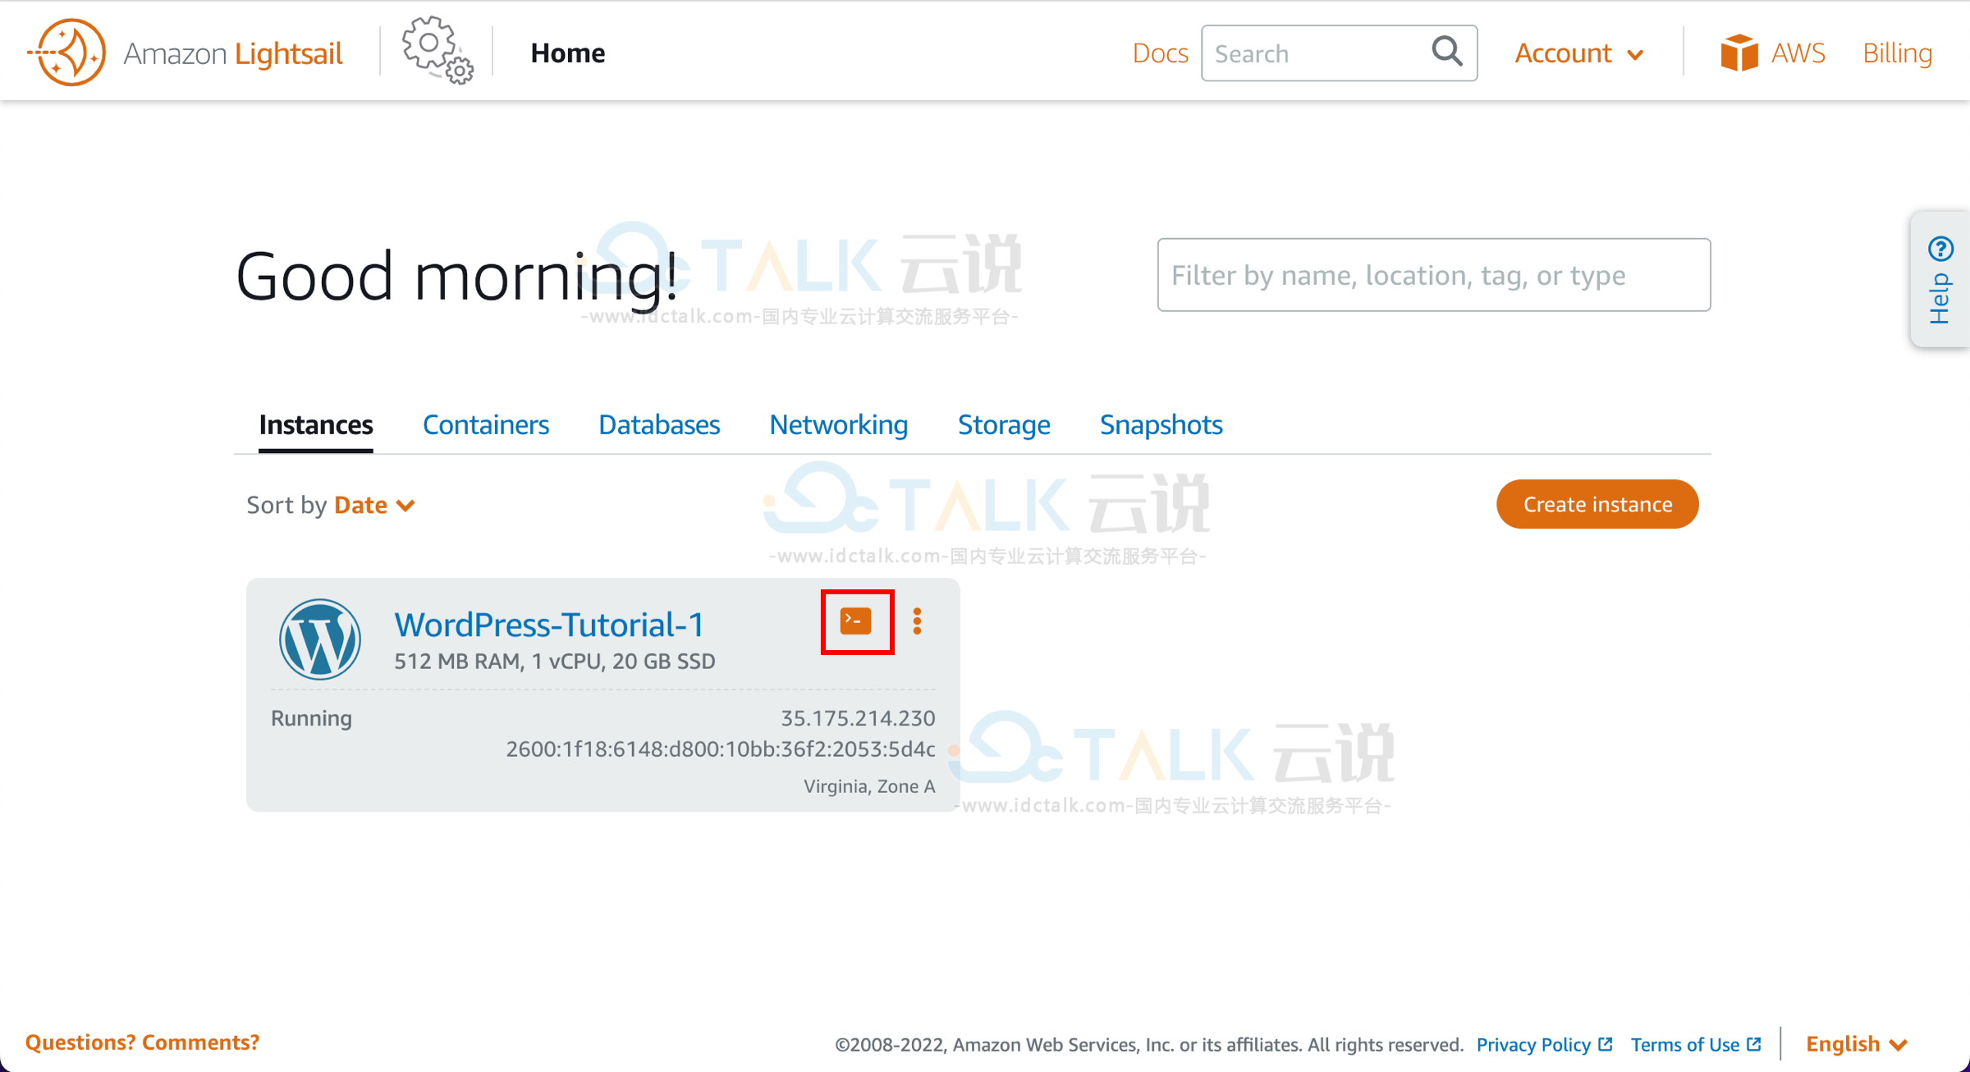The image size is (1970, 1072).
Task: Click the Create instance button
Action: point(1597,504)
